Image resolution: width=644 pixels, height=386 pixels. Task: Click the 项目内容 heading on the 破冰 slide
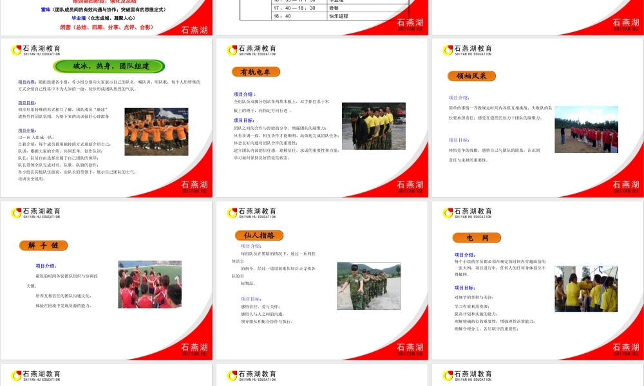pyautogui.click(x=26, y=82)
